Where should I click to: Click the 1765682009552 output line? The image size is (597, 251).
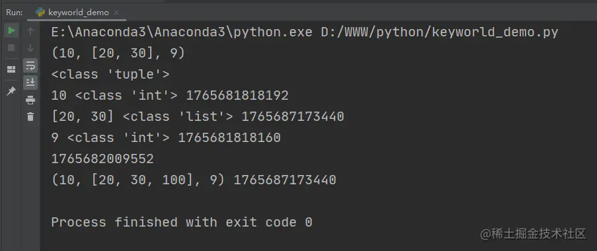[x=102, y=159]
